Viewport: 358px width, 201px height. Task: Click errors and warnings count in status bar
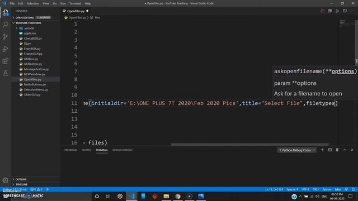pos(36,189)
